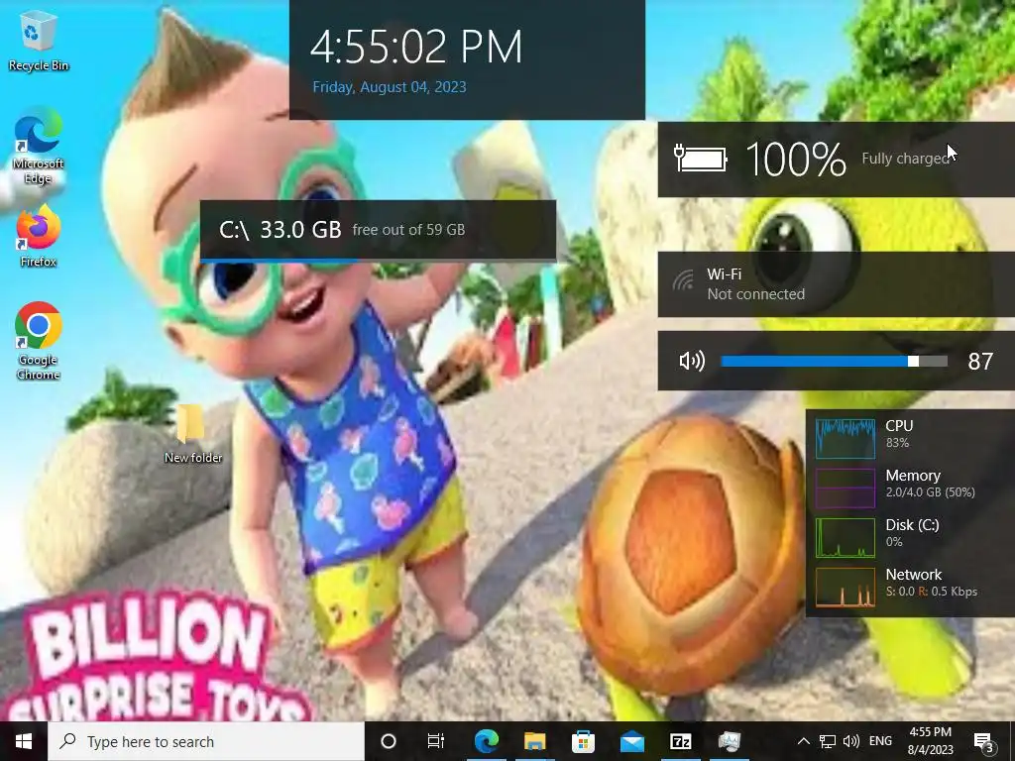Click the volume speaker icon in the system tray

coord(851,741)
